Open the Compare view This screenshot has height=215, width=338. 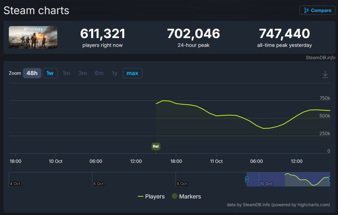point(317,10)
